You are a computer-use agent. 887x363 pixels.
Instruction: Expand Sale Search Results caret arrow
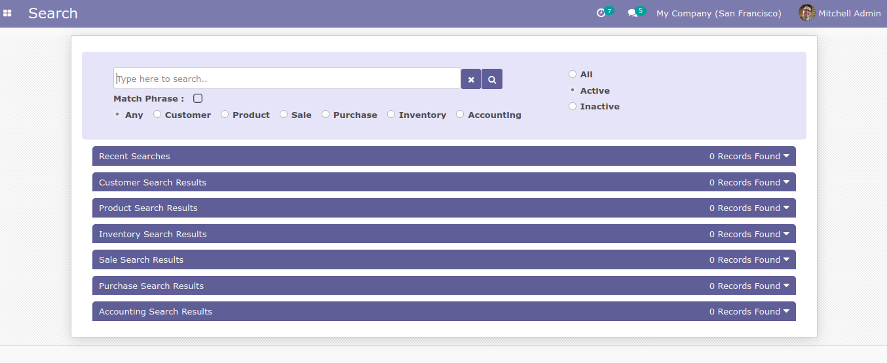click(786, 259)
